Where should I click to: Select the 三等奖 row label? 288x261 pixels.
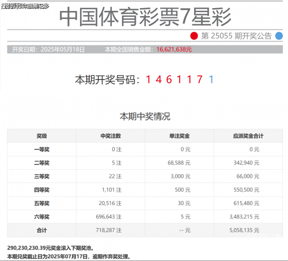tap(41, 176)
